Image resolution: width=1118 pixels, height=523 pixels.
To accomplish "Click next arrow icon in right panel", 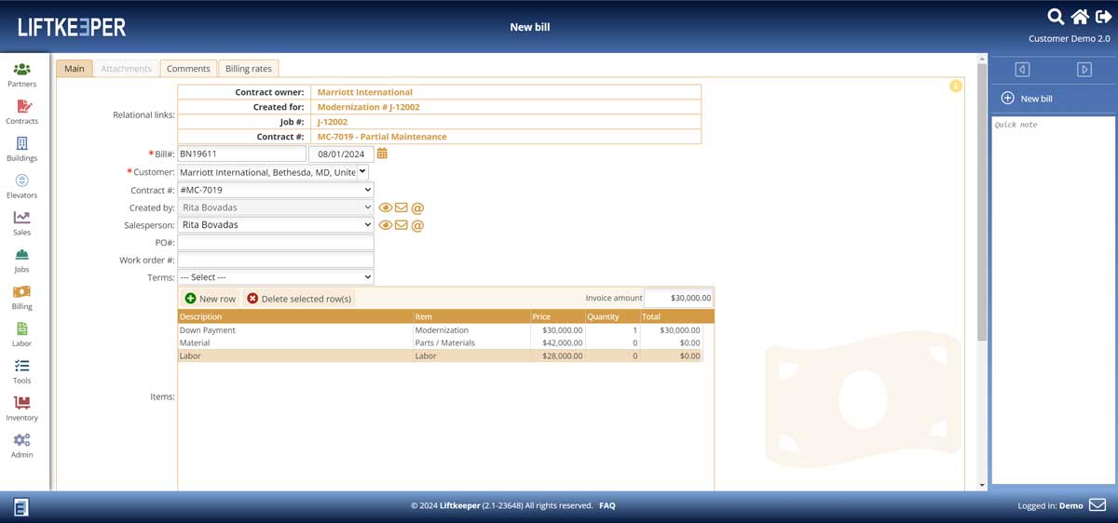I will (1084, 70).
